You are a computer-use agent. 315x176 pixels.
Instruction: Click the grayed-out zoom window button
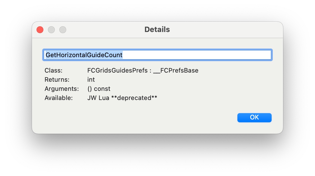tap(63, 30)
